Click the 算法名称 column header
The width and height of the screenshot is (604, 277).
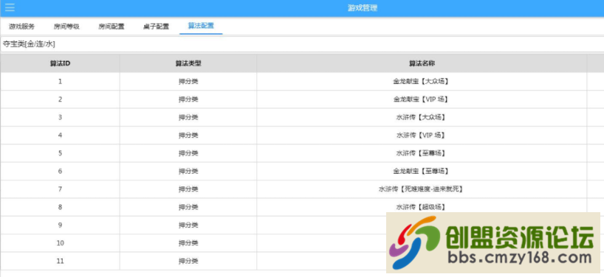point(422,63)
